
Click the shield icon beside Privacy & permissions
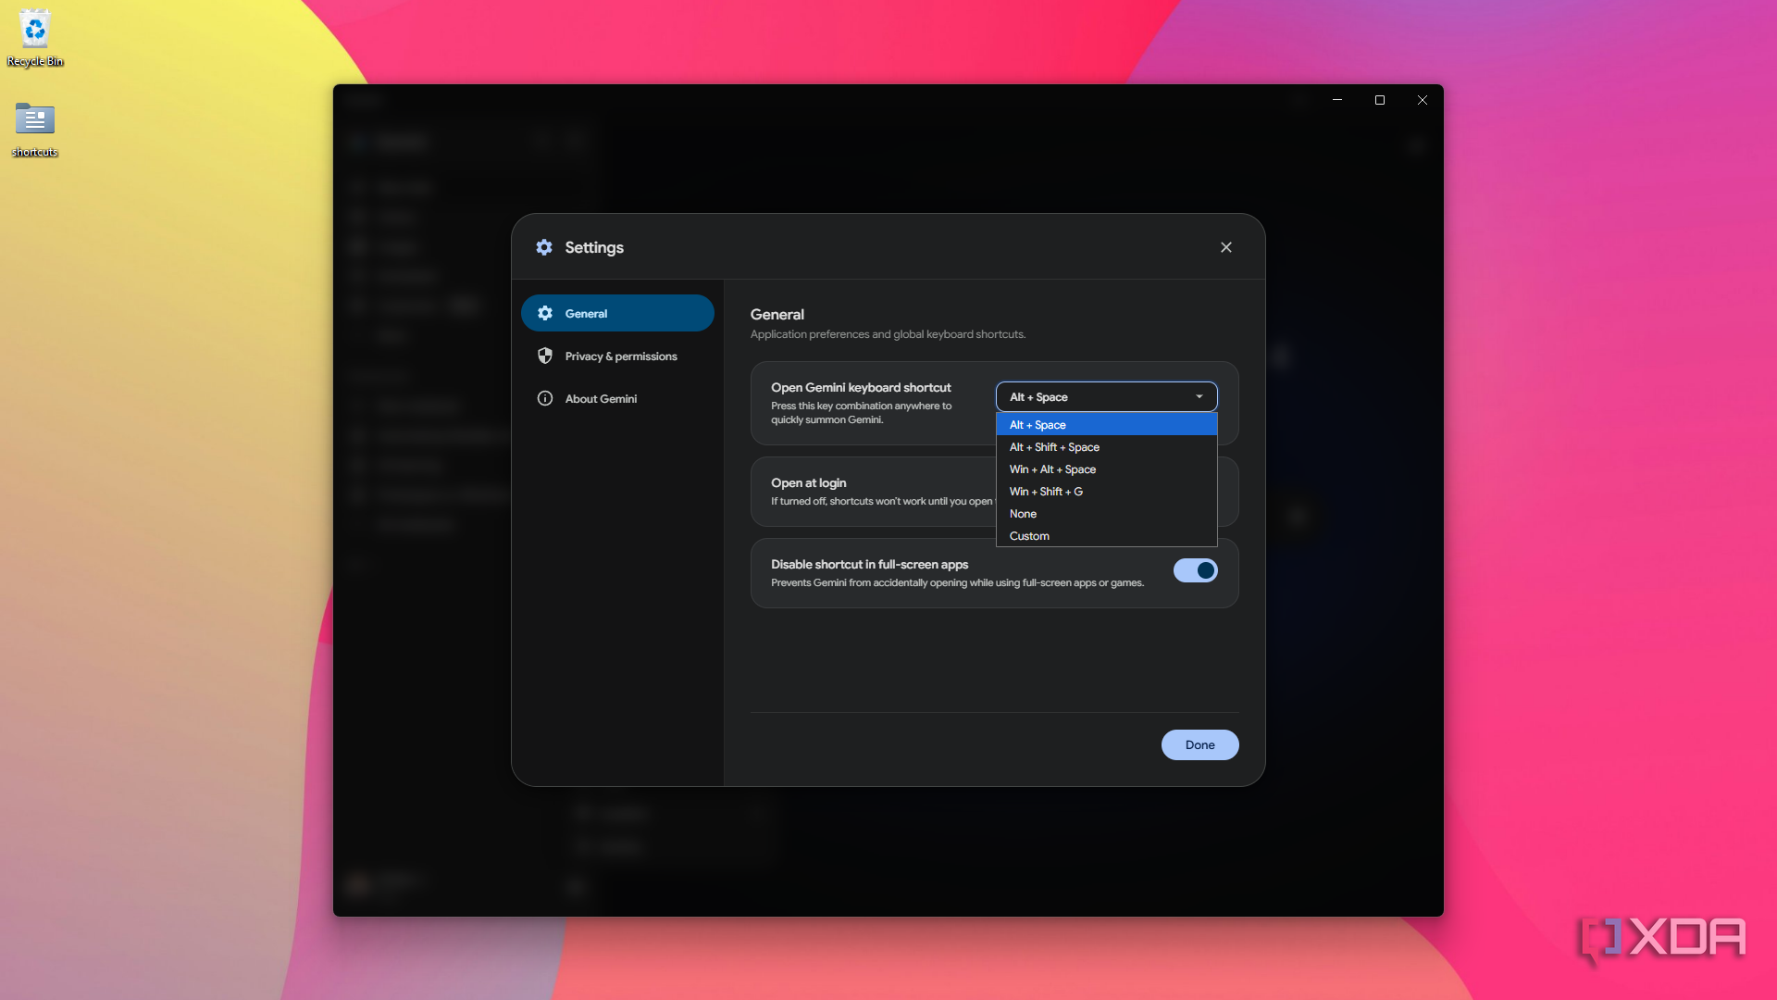[545, 356]
